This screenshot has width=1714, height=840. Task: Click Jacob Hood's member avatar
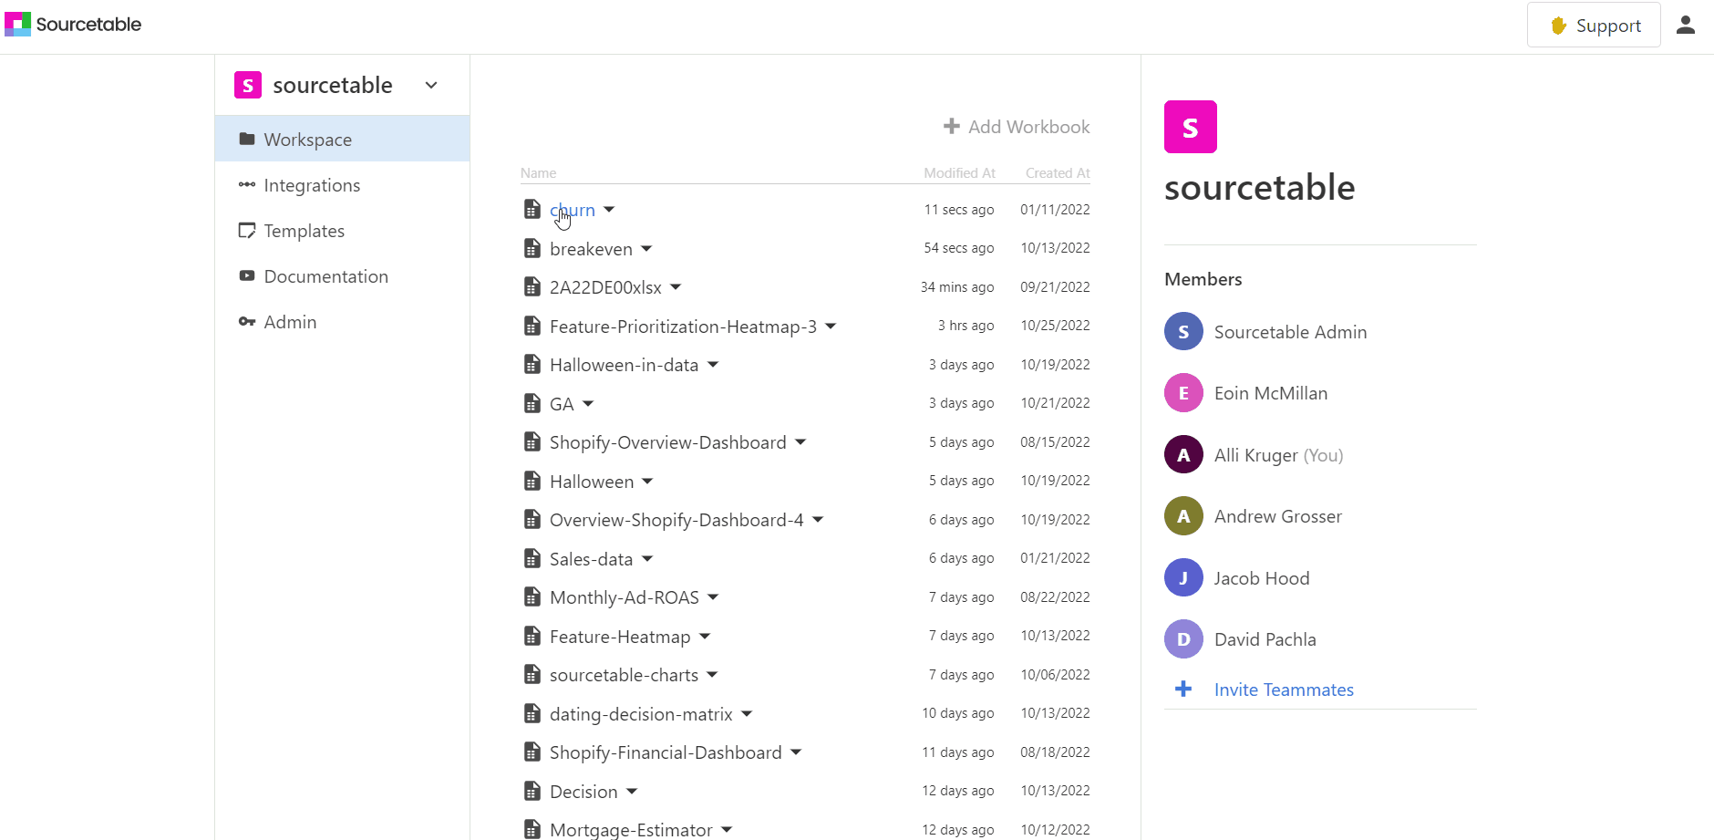click(x=1182, y=577)
